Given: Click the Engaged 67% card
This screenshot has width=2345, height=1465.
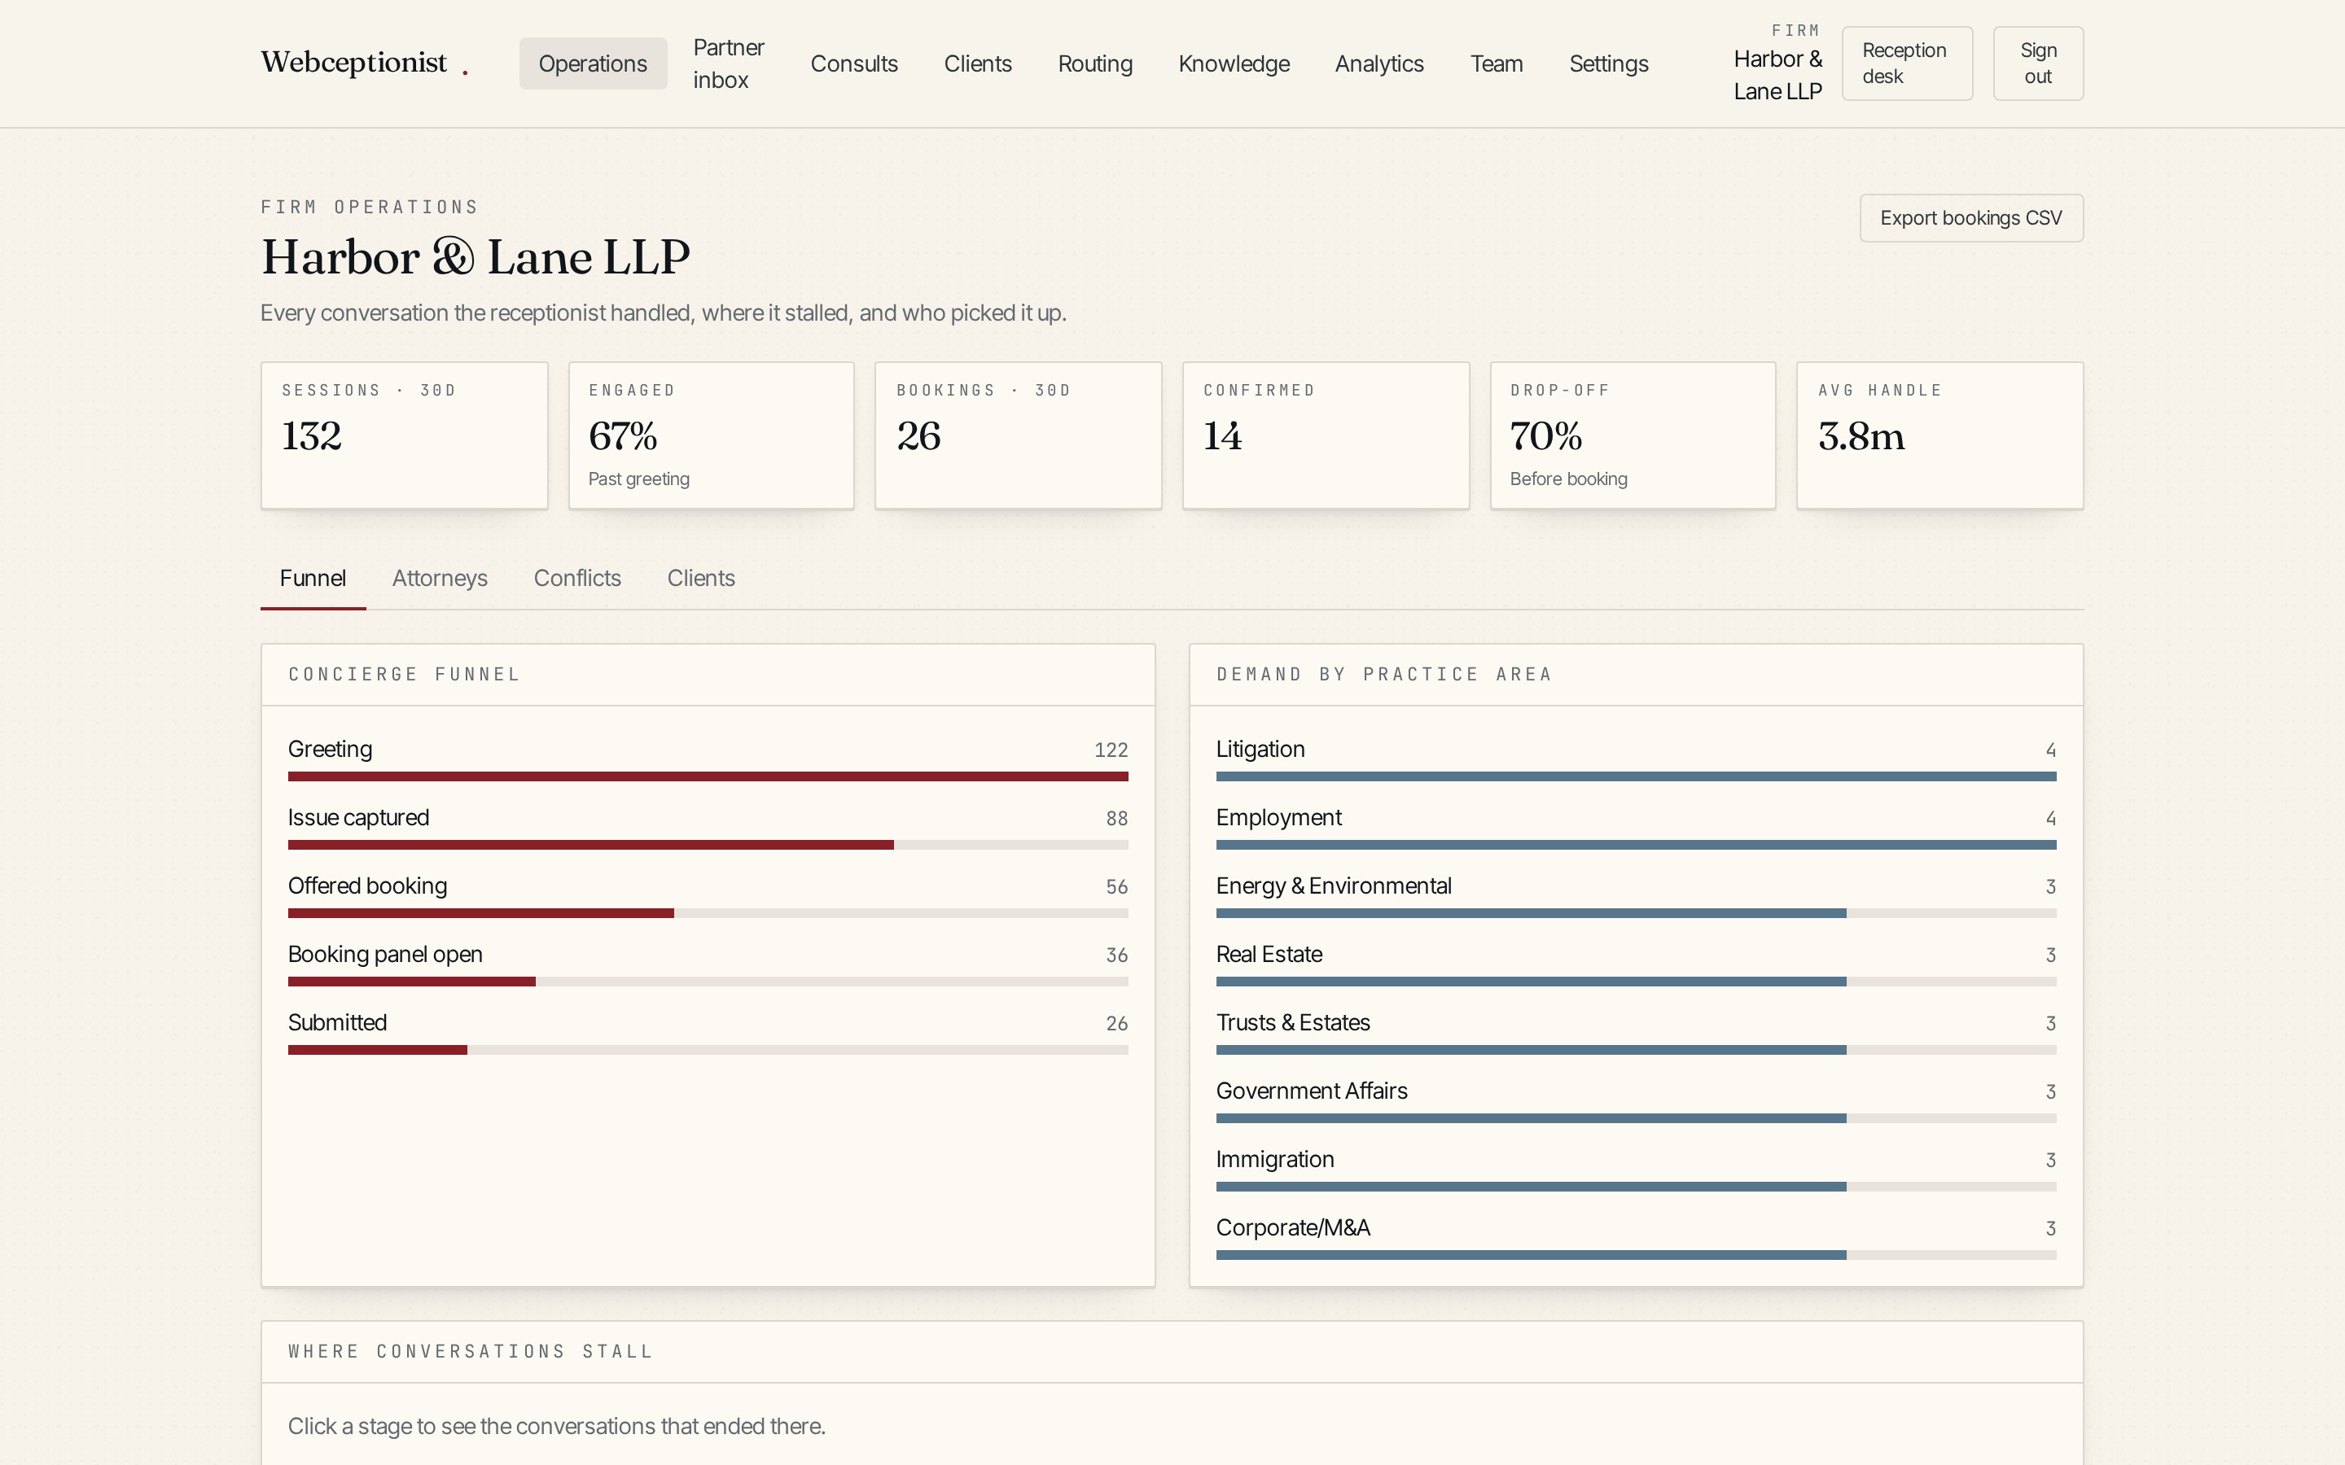Looking at the screenshot, I should point(712,435).
